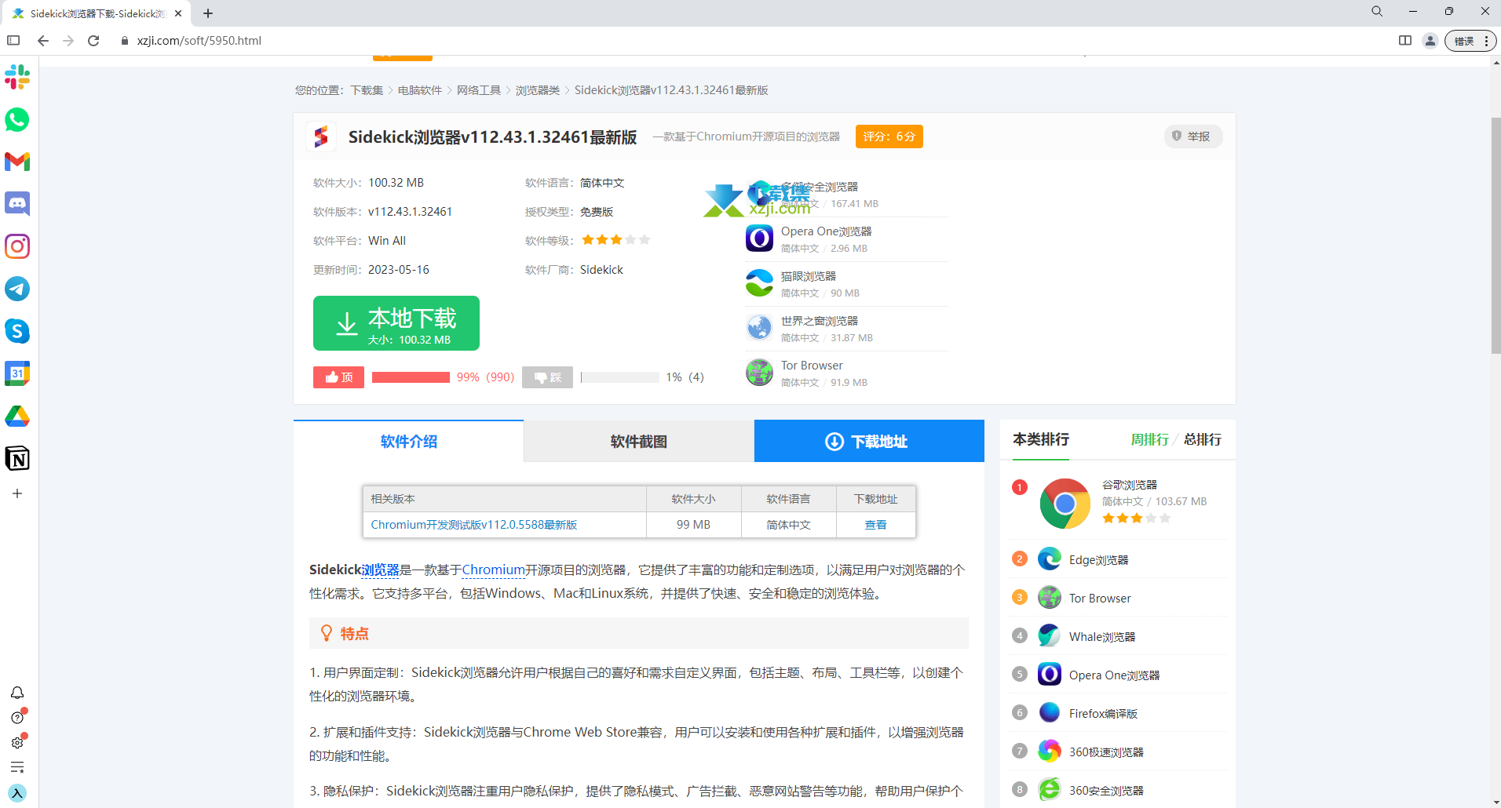The image size is (1501, 808).
Task: Open 电脑软件 breadcrumb link
Action: (420, 90)
